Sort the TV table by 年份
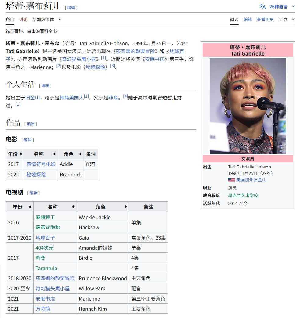The height and width of the screenshot is (318, 300). click(20, 207)
